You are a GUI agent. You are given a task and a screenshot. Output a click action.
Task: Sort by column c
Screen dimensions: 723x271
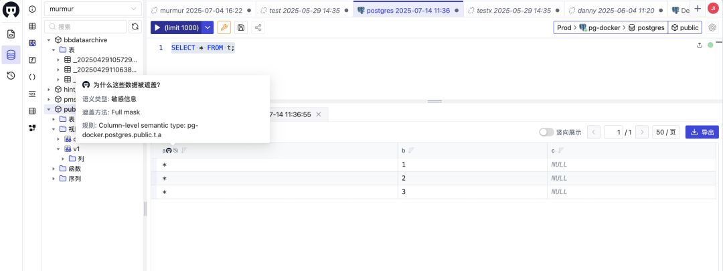click(560, 151)
